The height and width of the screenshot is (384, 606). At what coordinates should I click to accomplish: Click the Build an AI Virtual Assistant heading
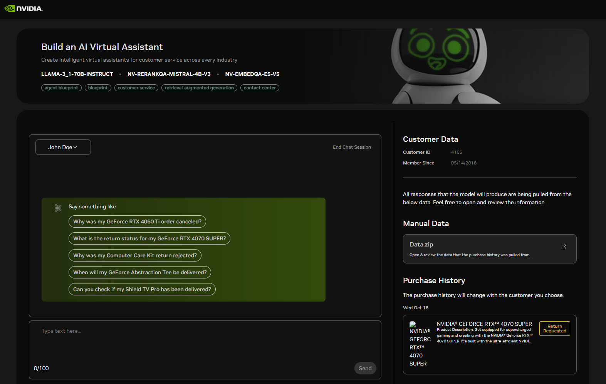click(102, 47)
